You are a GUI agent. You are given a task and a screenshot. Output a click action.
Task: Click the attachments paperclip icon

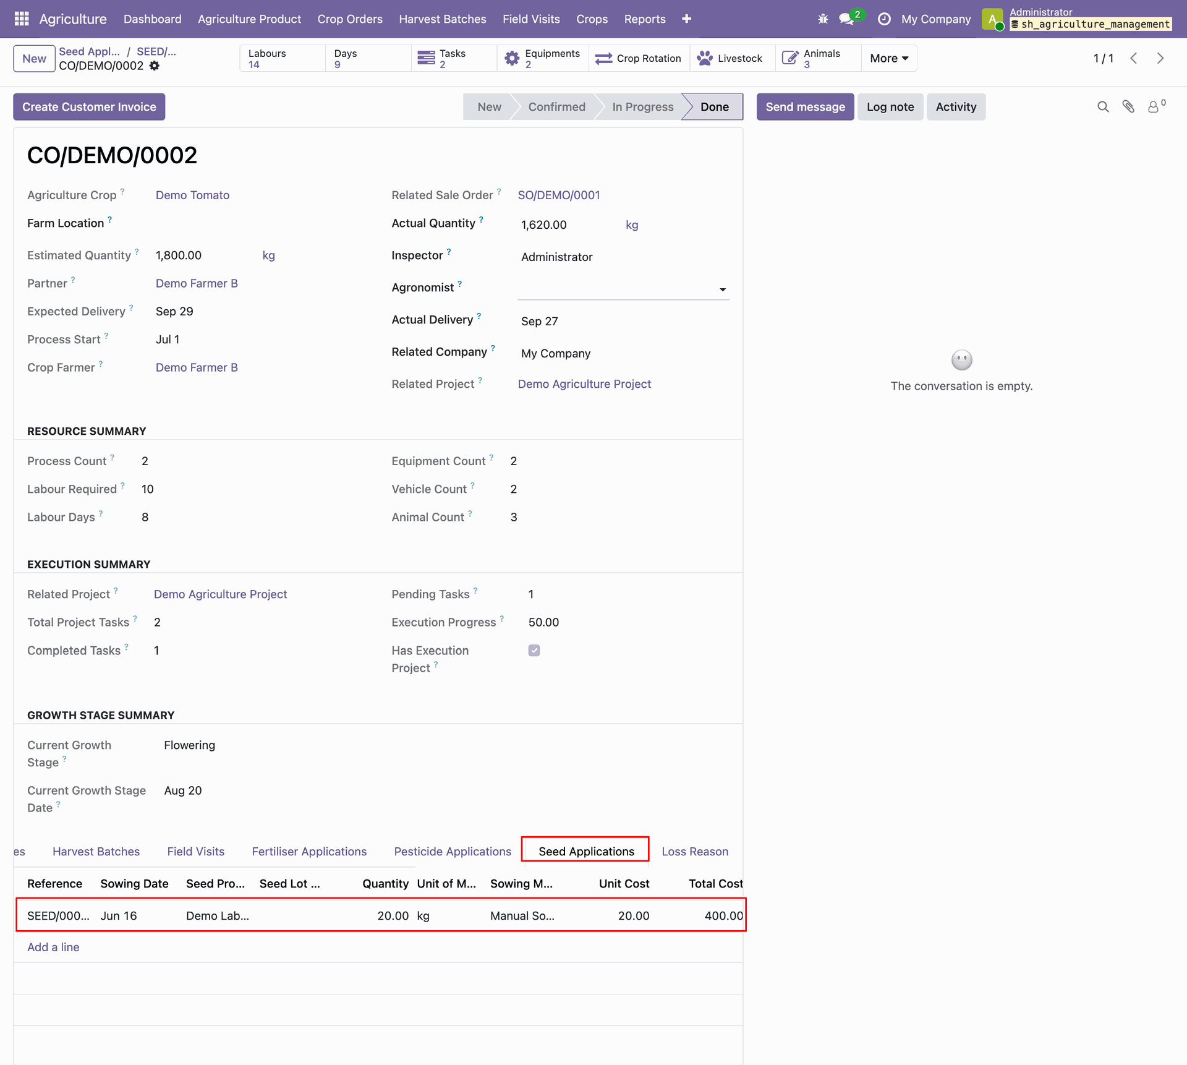[x=1128, y=107]
